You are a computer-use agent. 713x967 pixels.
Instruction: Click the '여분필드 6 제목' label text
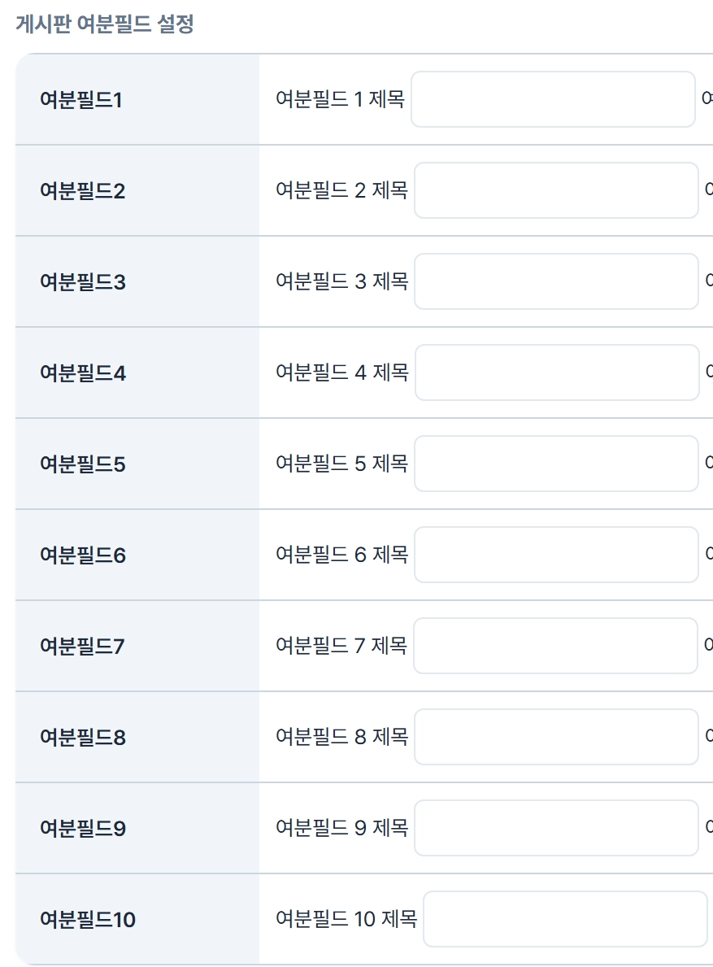point(341,555)
